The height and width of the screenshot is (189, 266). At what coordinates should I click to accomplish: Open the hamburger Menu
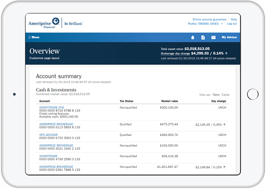pos(34,37)
